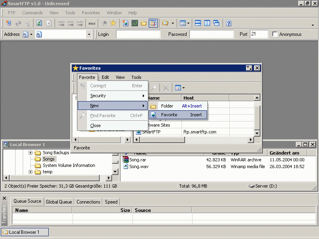319x239 pixels.
Task: Click the Address history icon button
Action: [x=26, y=34]
